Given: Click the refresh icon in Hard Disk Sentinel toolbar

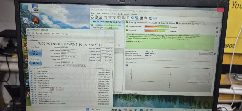Looking at the screenshot, I should click(x=93, y=17).
